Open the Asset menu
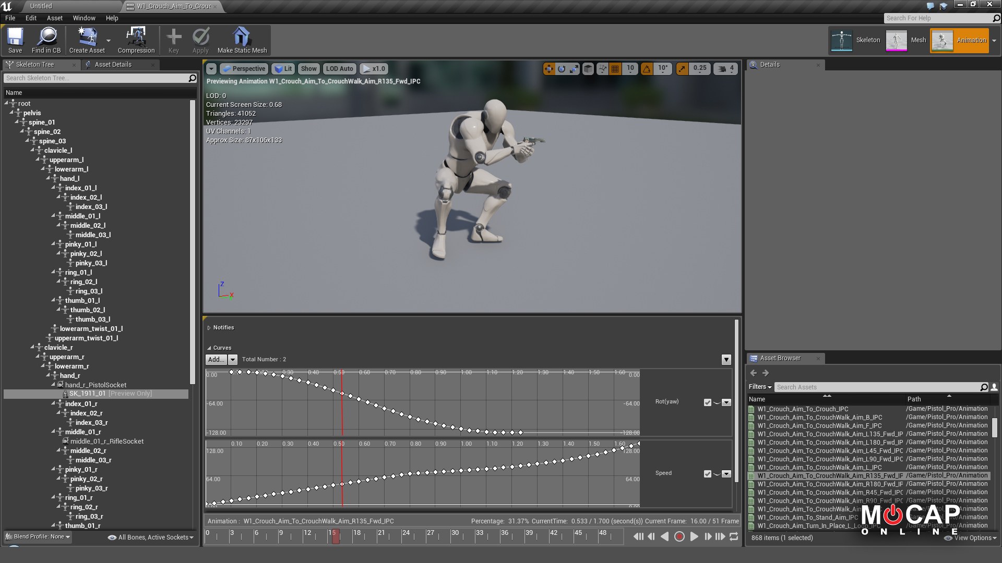Screen dimensions: 1002x563 pyautogui.click(x=54, y=18)
